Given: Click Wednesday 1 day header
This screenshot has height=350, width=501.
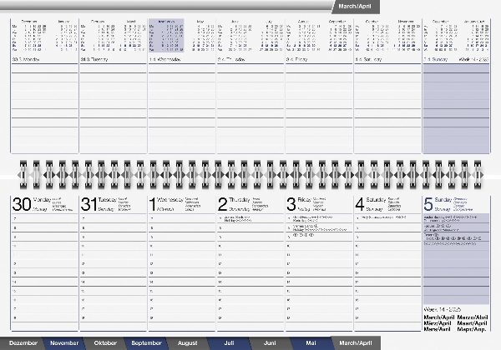Looking at the screenshot, I should click(180, 204).
